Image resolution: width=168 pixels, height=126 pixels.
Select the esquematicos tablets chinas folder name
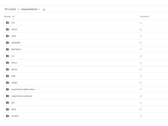tap(23, 89)
